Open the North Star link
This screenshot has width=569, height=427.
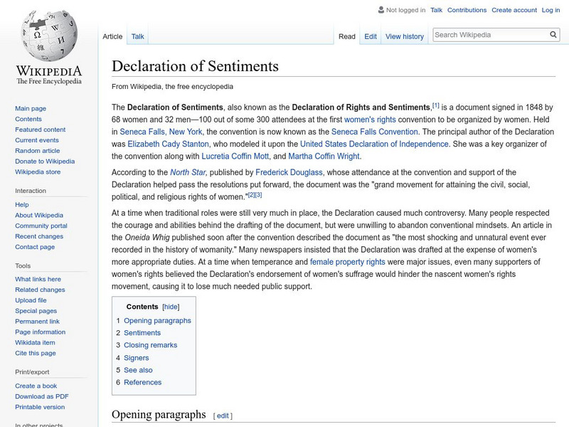point(188,172)
